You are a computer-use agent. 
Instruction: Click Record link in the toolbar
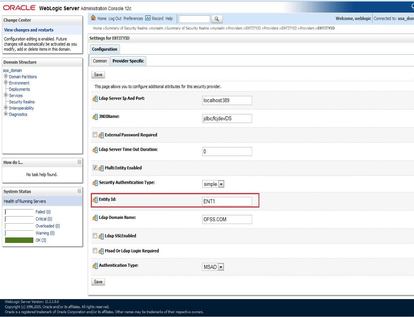tap(158, 19)
